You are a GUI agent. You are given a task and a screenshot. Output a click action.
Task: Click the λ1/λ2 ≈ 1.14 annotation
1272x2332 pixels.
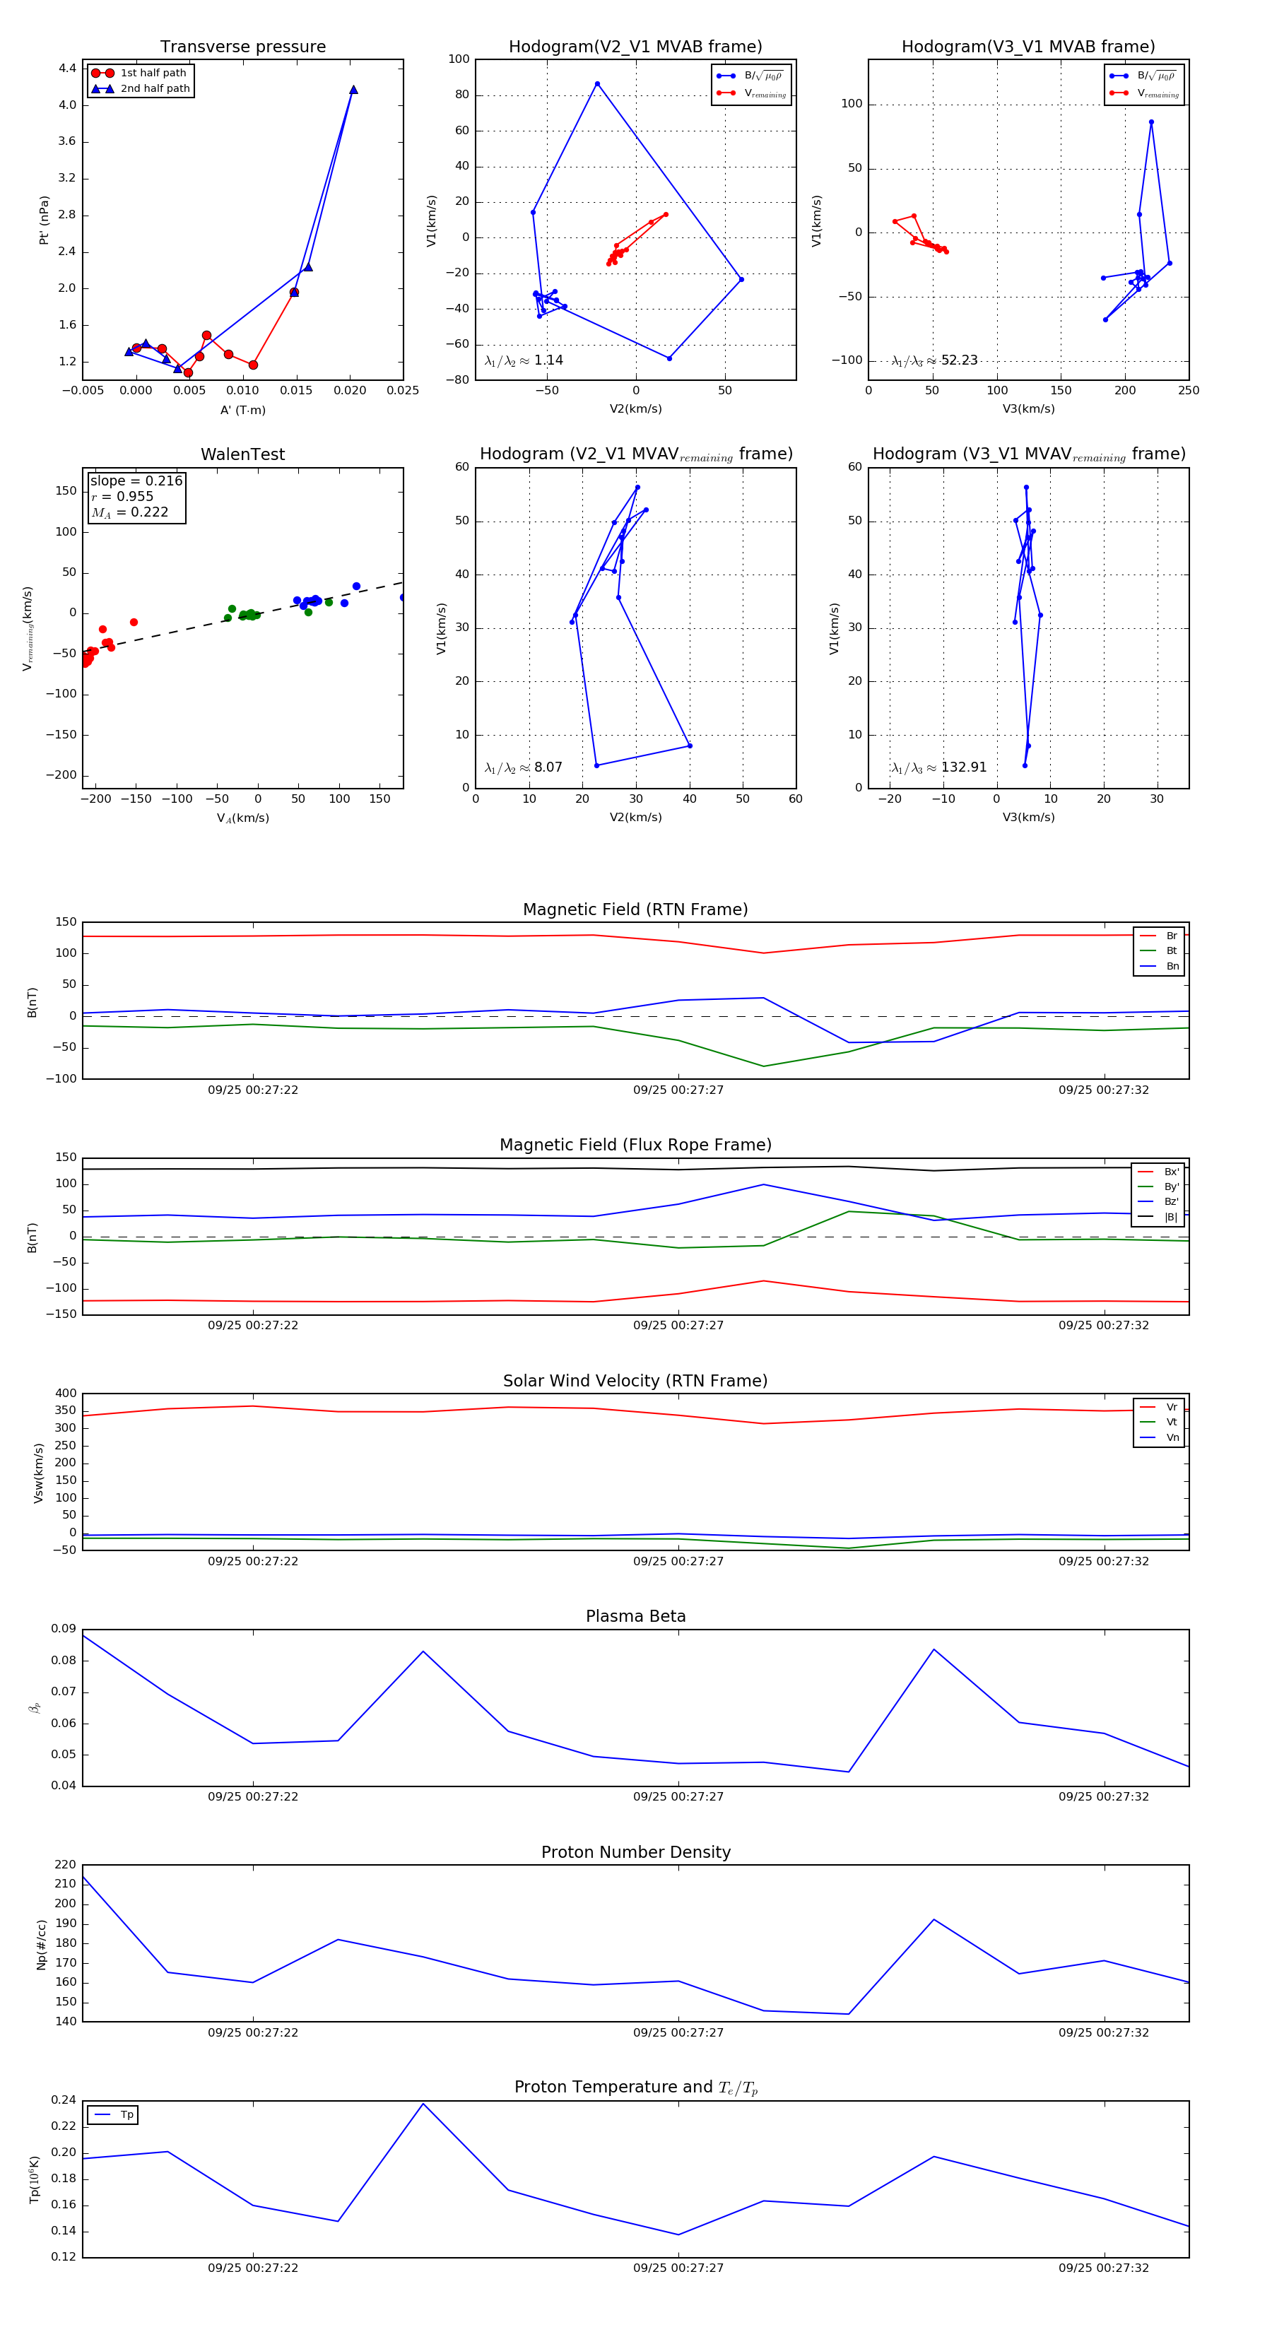point(524,360)
